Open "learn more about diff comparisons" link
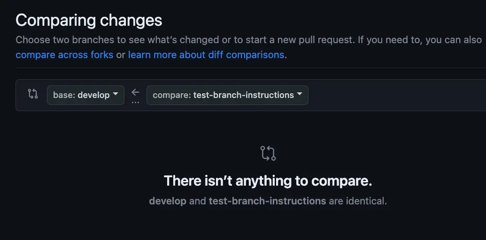This screenshot has width=486, height=240. [206, 55]
